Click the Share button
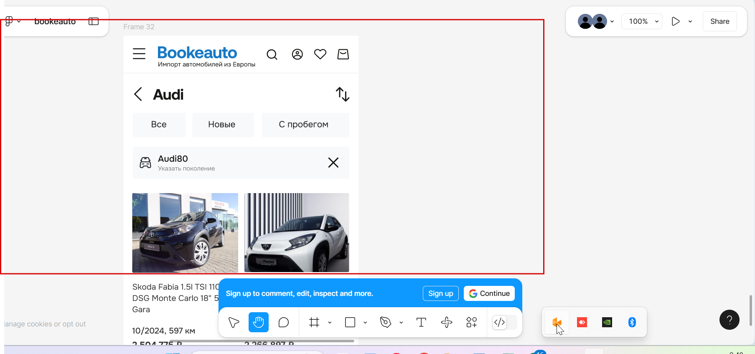 (x=719, y=21)
